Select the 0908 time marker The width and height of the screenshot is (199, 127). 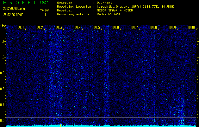153,28
